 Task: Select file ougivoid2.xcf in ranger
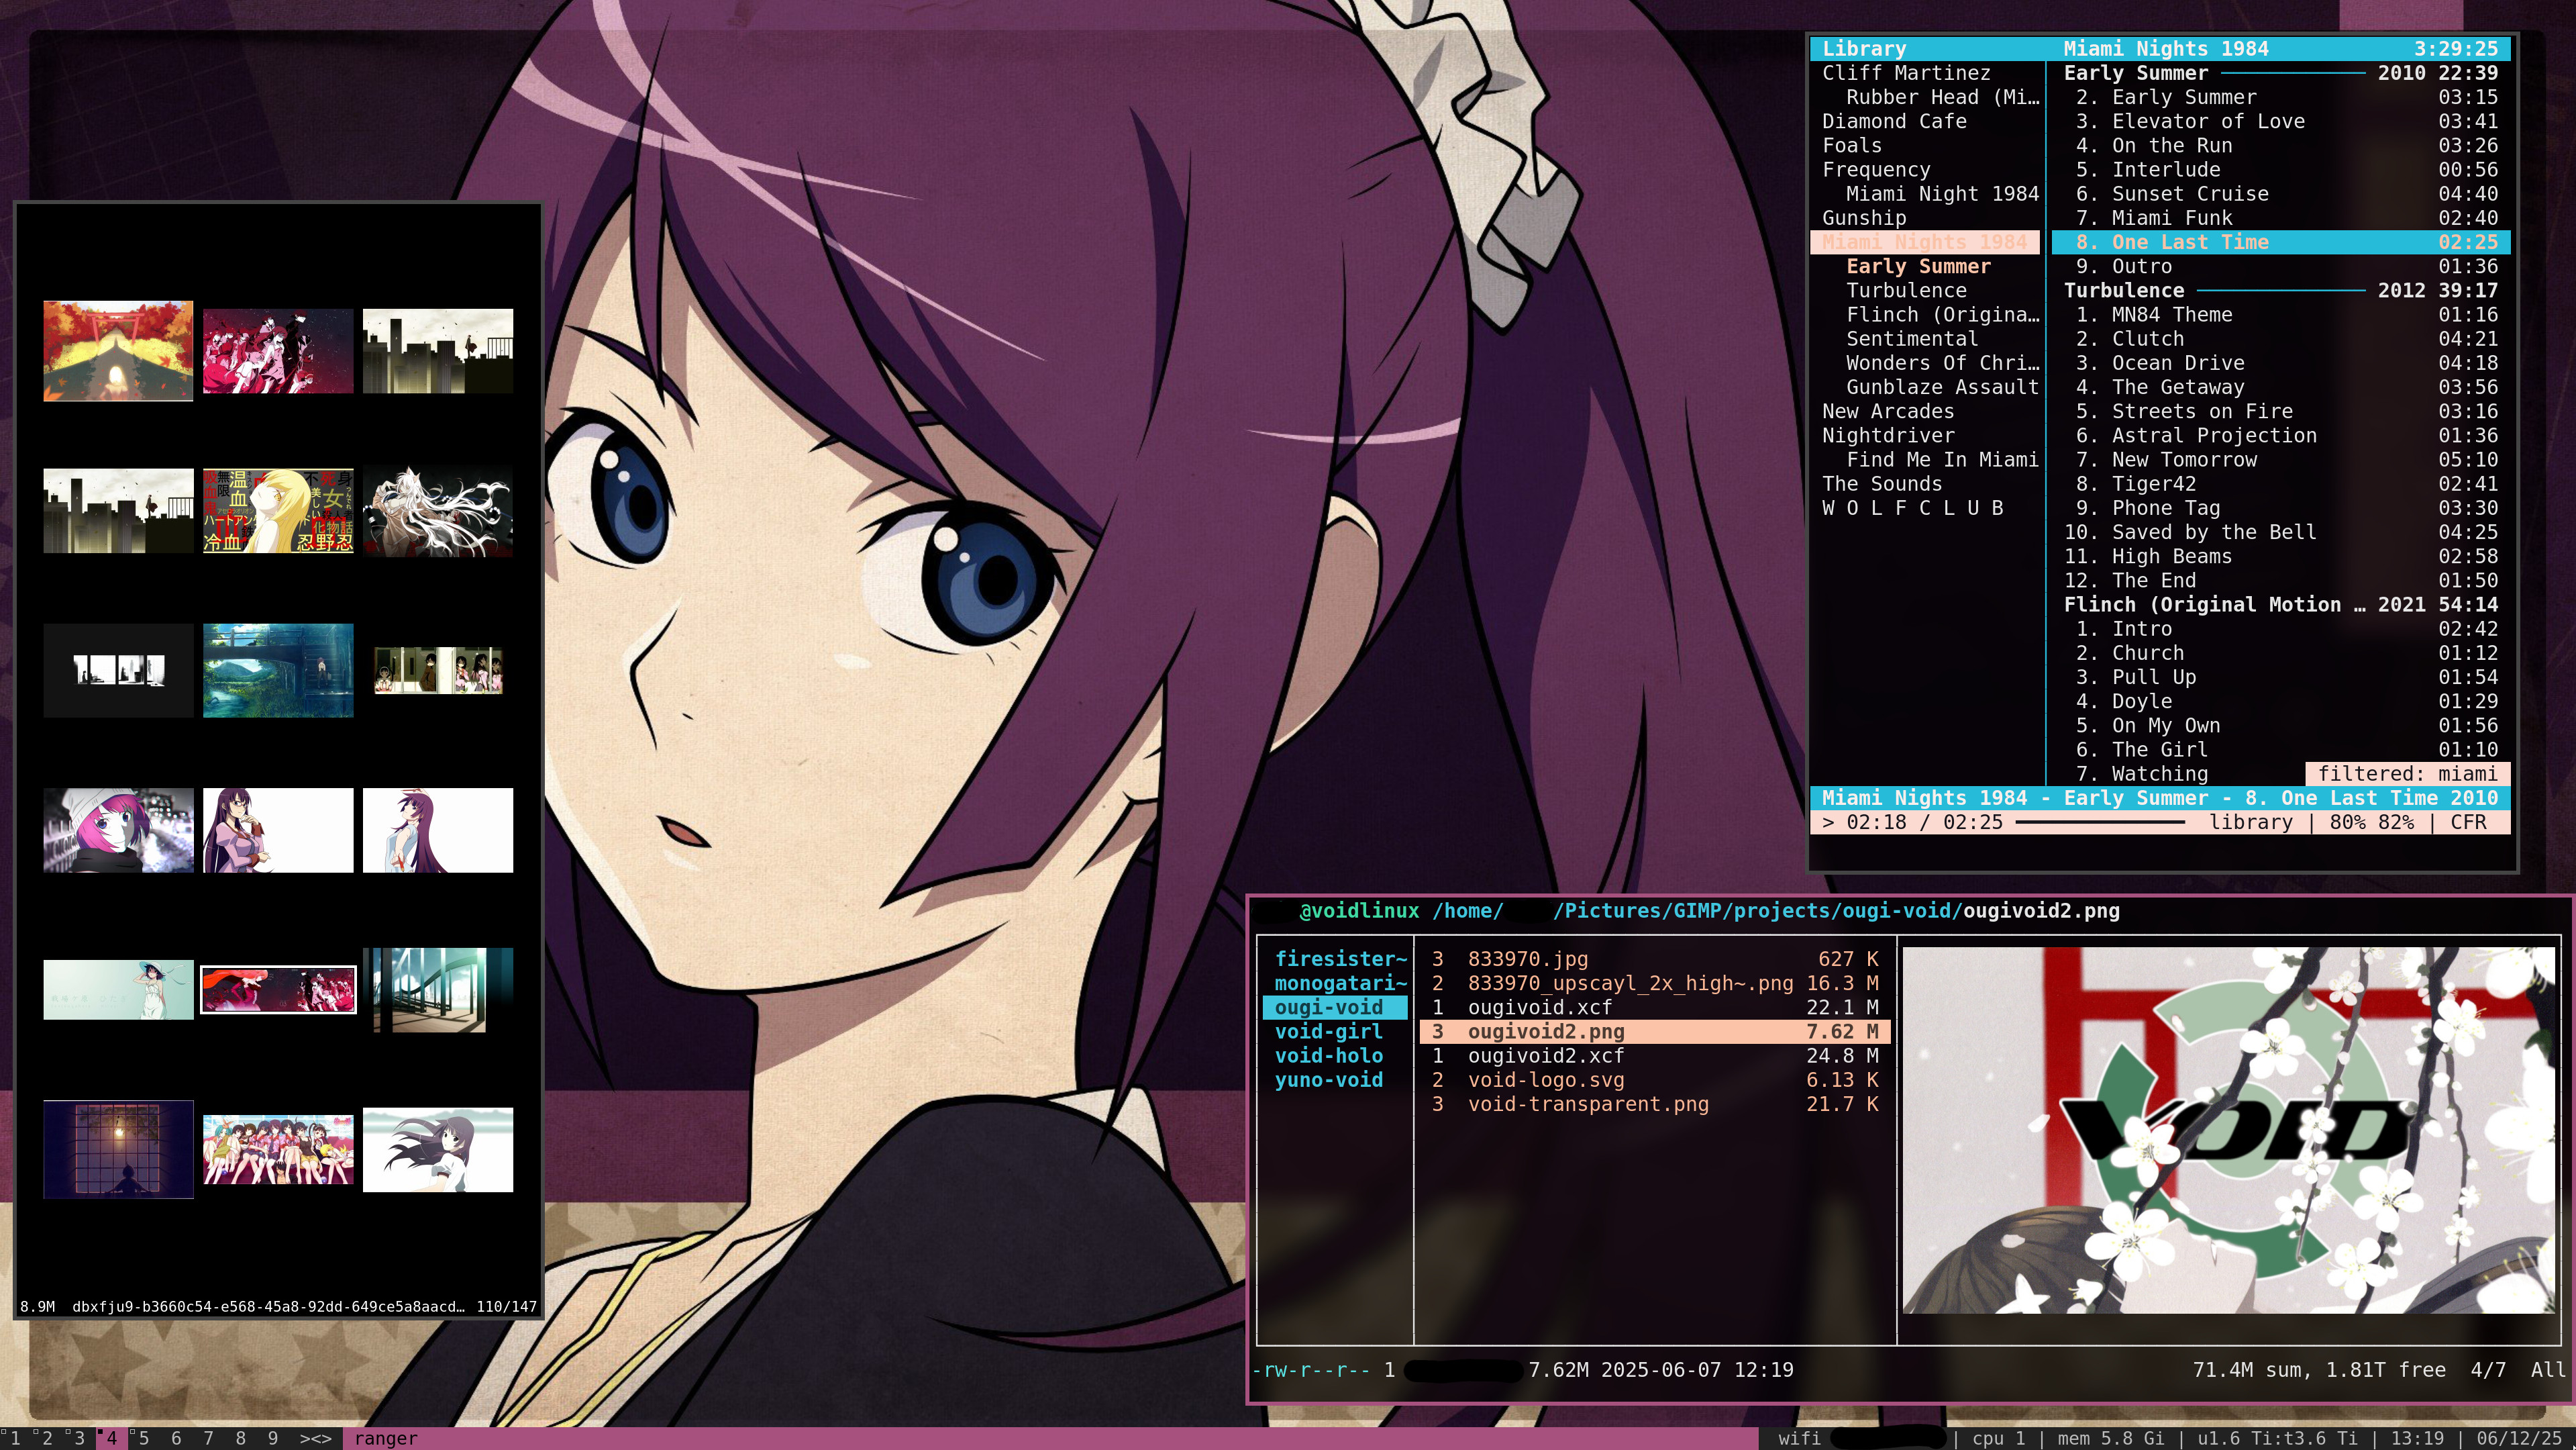[1654, 1055]
